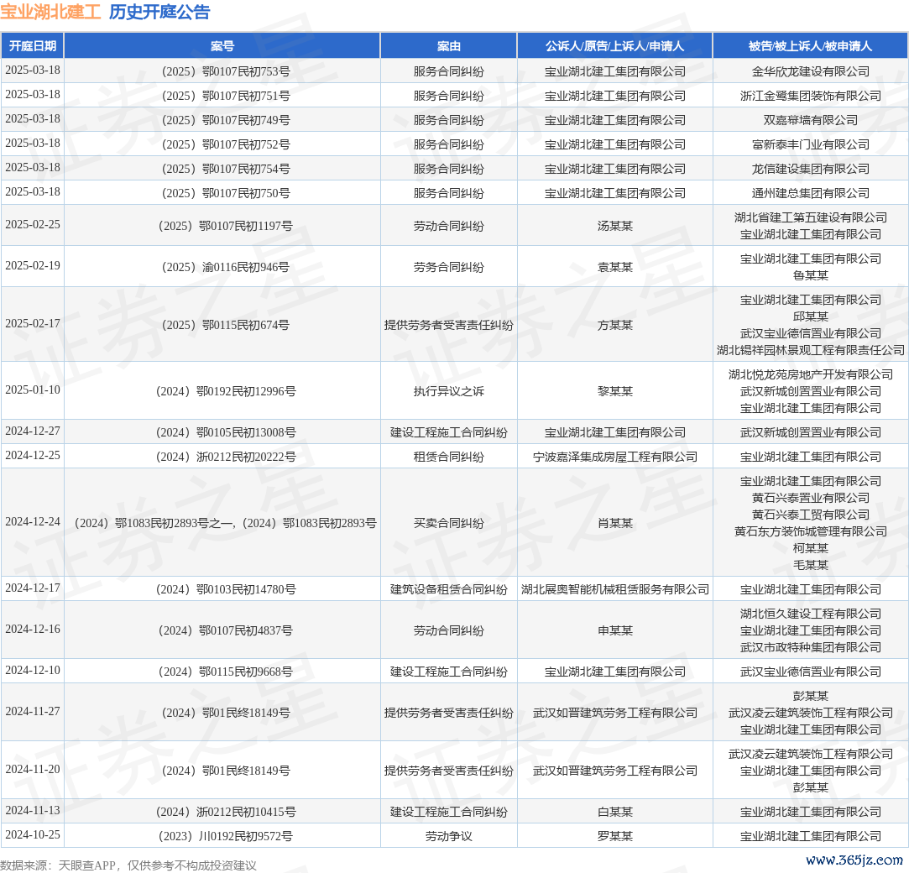This screenshot has width=909, height=873.
Task: Click defendant 湖北锡祥园林景观工程有限责任公司
Action: 811,350
